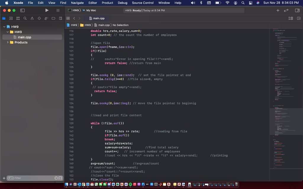Select main.cpp in project navigator
303x189 pixels.
coord(32,37)
